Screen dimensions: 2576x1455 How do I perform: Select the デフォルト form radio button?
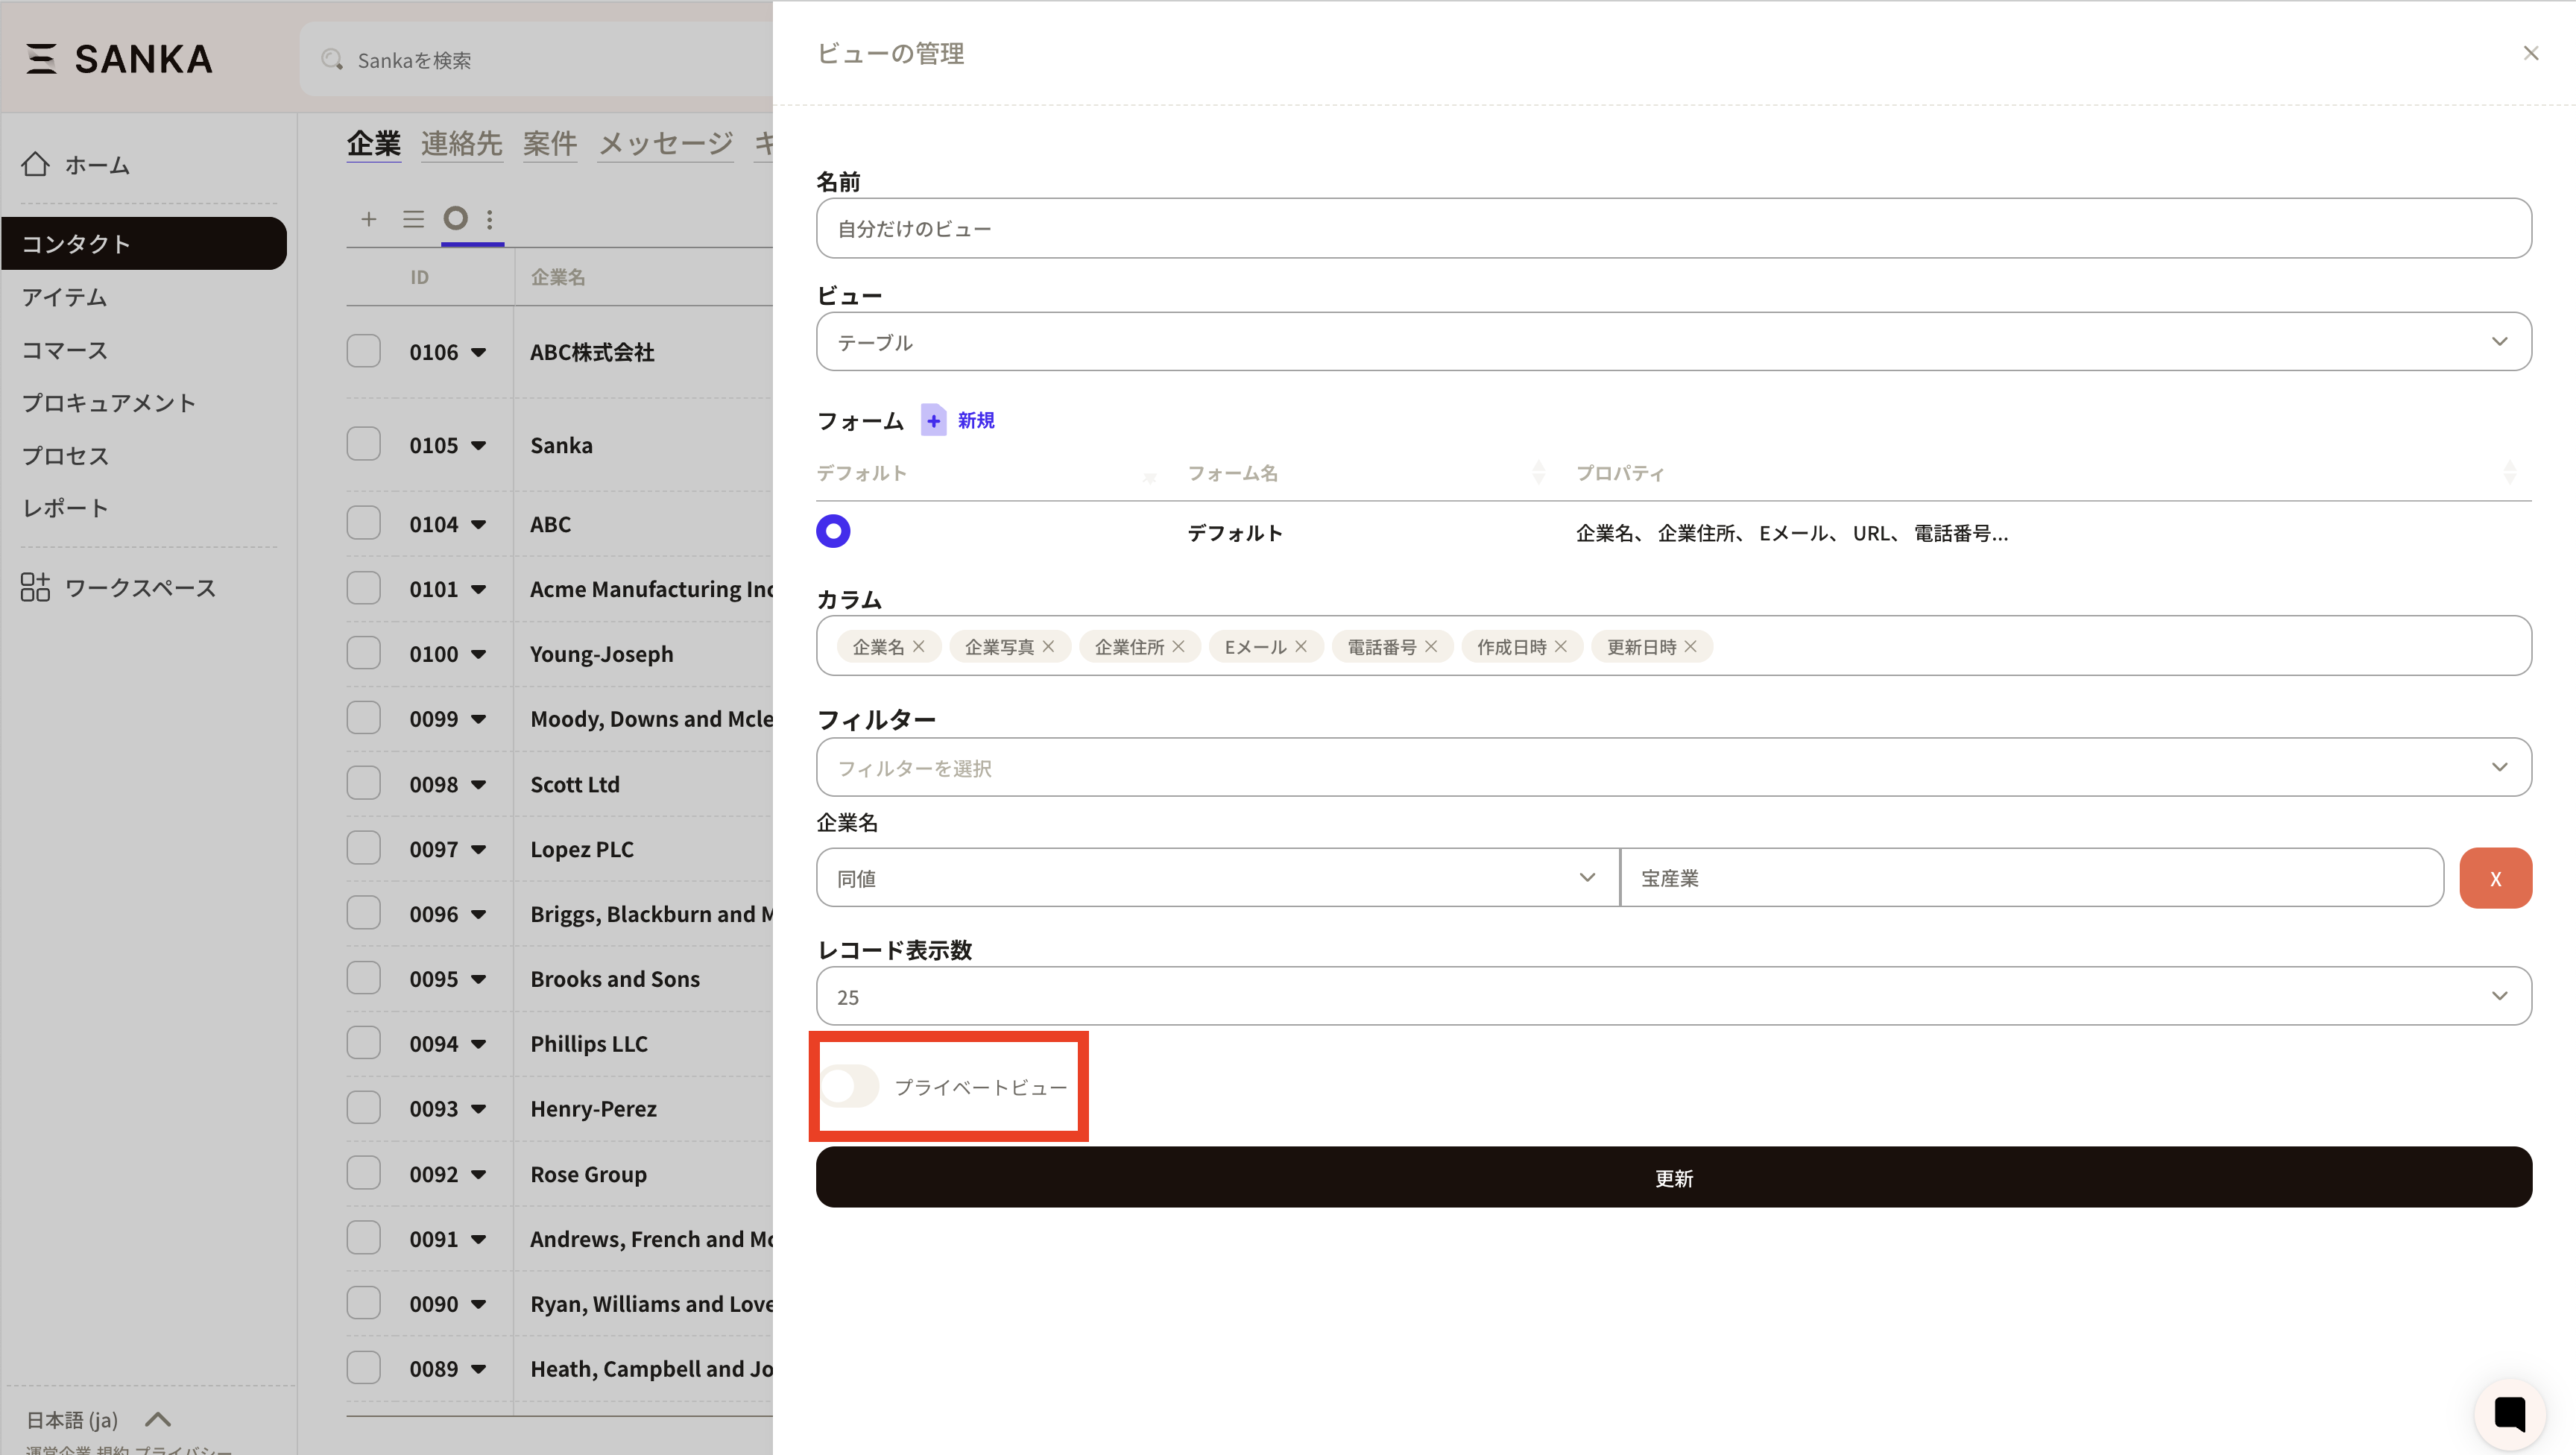[x=833, y=531]
